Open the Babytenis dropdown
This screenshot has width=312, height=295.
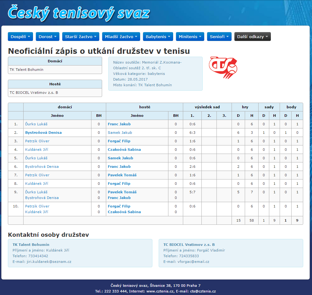(x=158, y=37)
